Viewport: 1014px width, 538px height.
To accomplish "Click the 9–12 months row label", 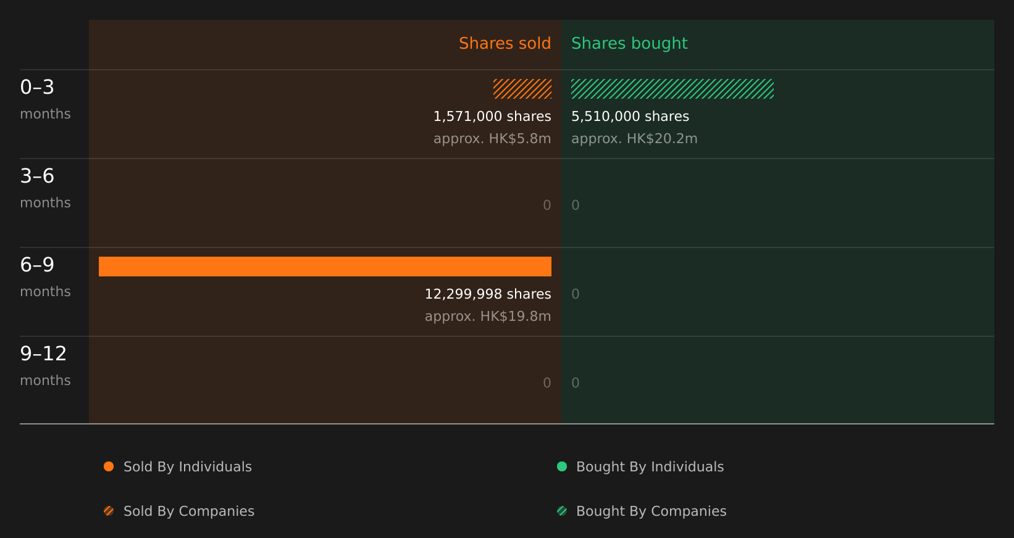I will 45,366.
